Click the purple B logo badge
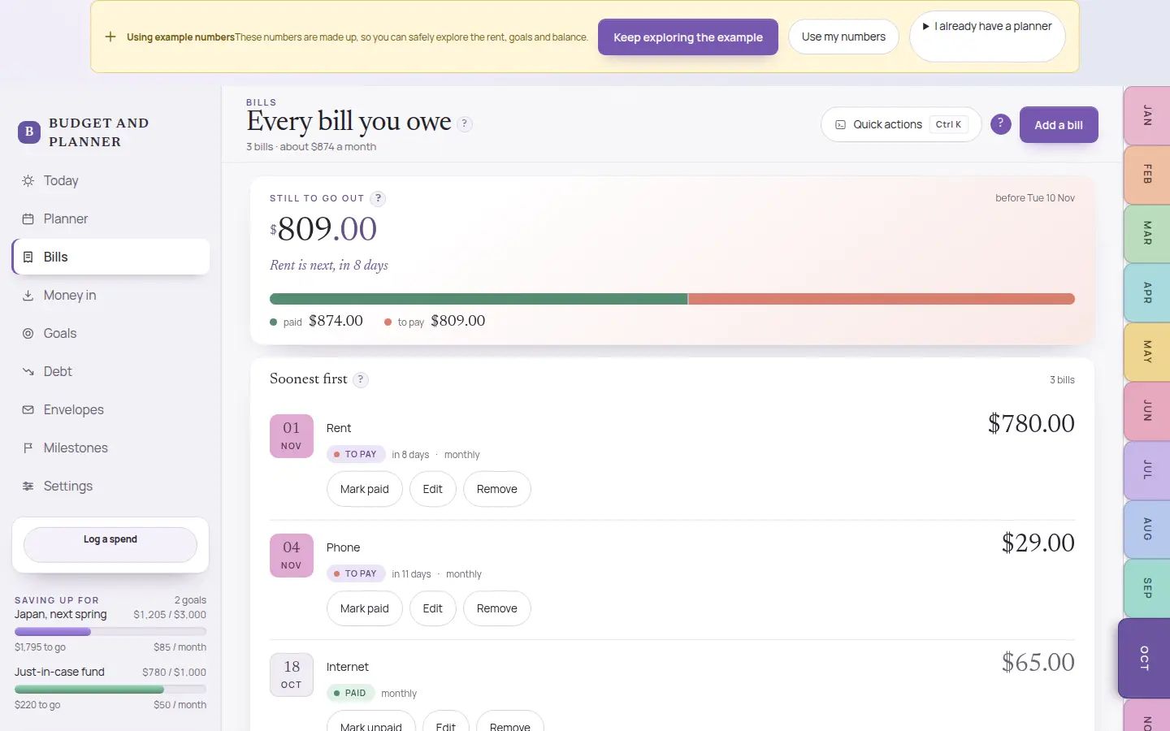The width and height of the screenshot is (1170, 731). pos(29,132)
